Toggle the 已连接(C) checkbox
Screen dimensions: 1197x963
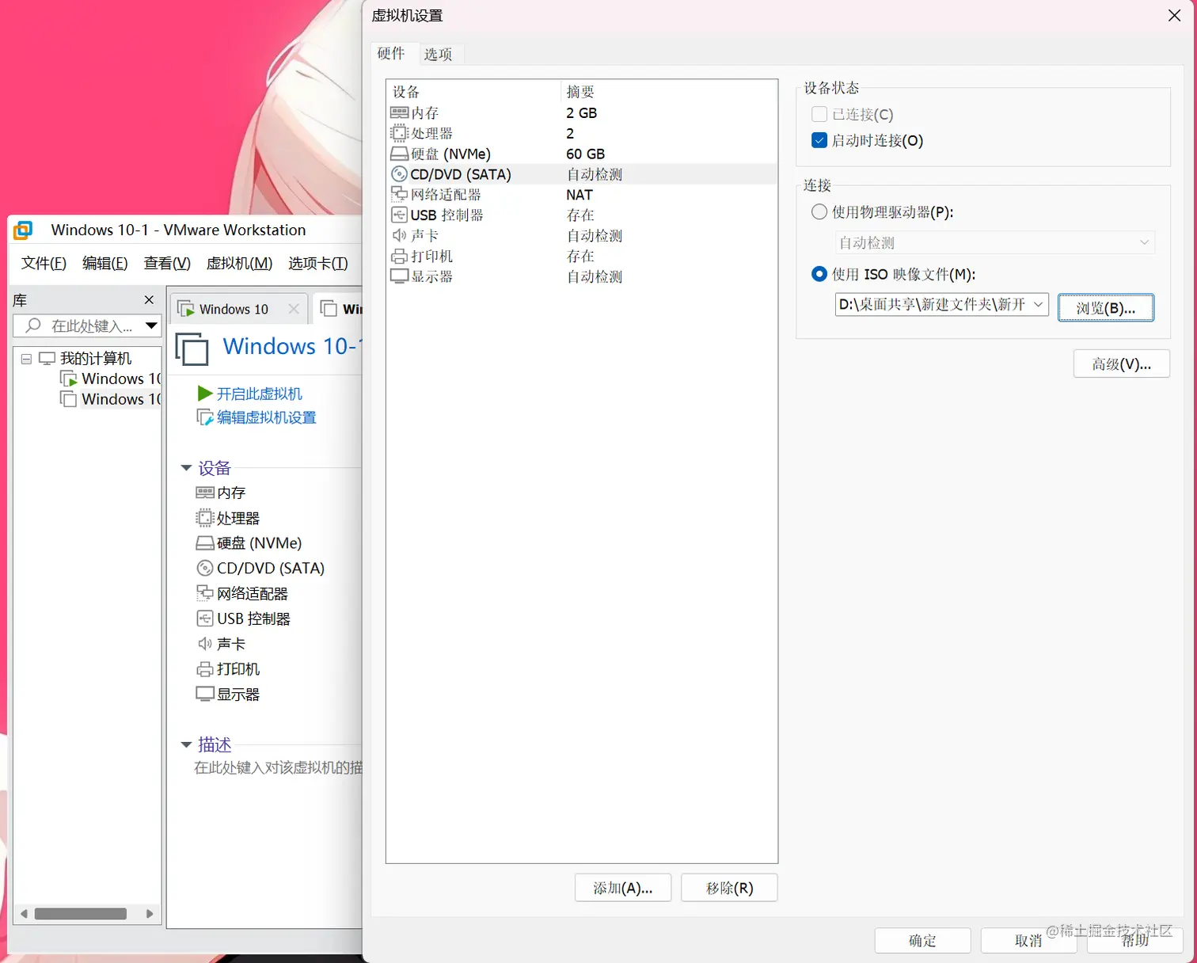coord(819,114)
